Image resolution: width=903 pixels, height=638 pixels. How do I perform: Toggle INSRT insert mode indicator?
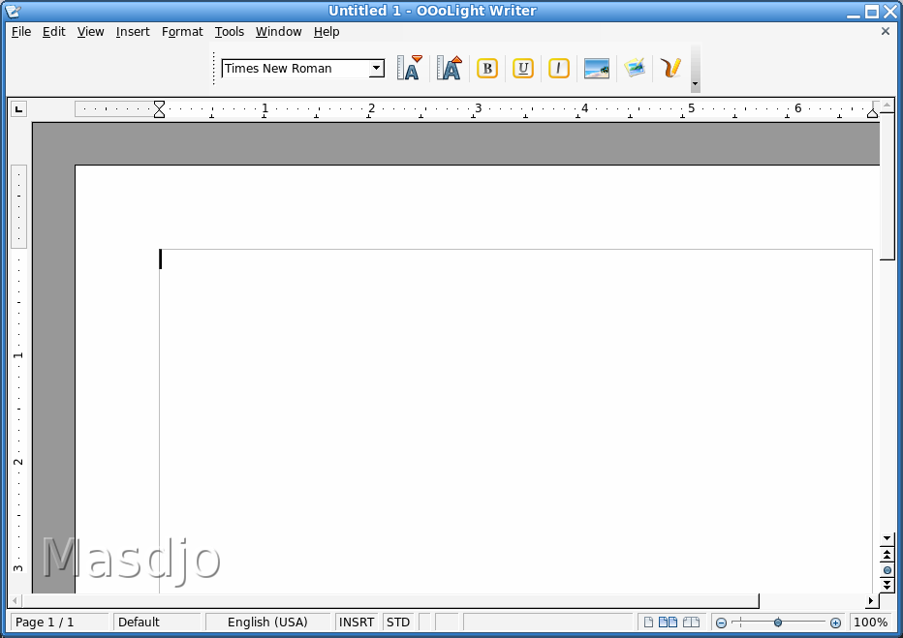[357, 622]
